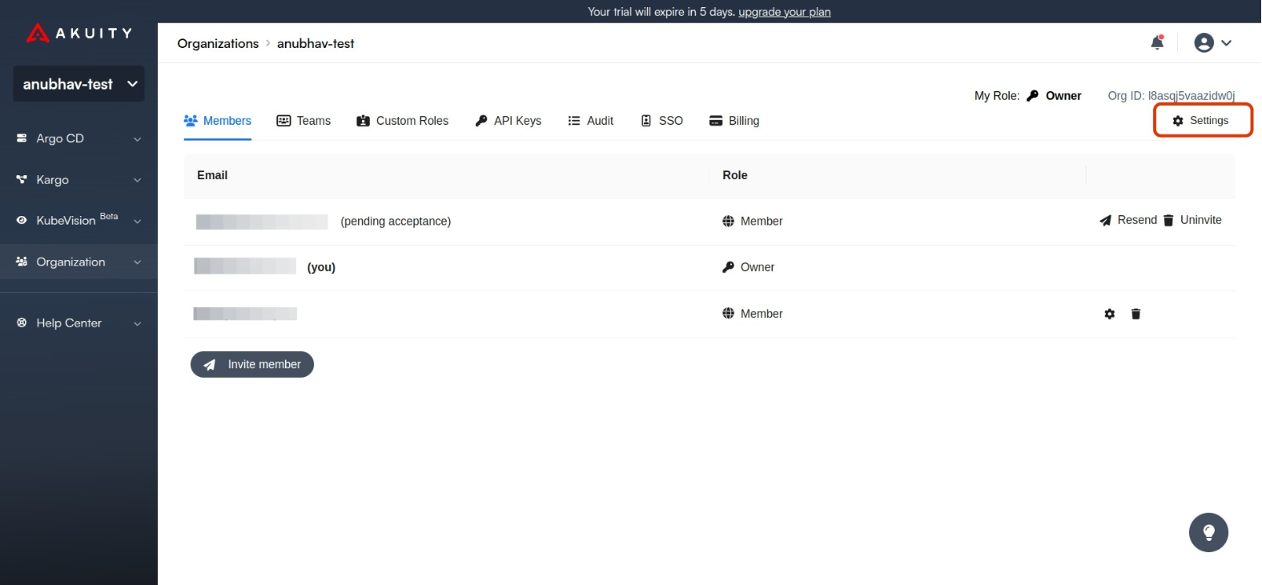Image resolution: width=1262 pixels, height=585 pixels.
Task: Click the Member role in the pending row
Action: click(753, 221)
